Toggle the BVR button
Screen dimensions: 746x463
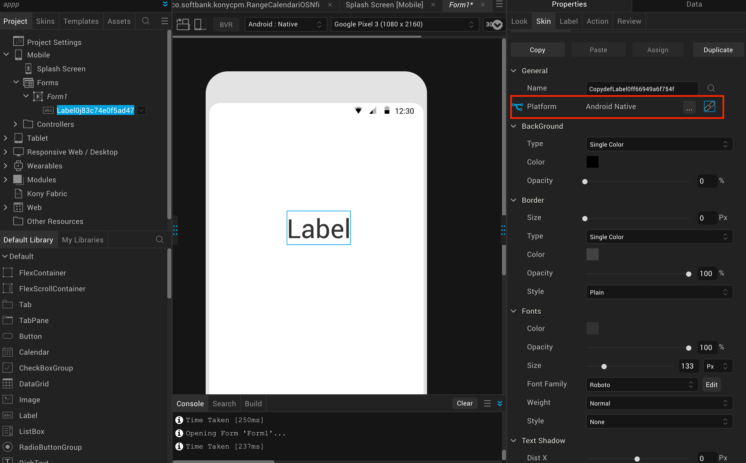coord(226,24)
